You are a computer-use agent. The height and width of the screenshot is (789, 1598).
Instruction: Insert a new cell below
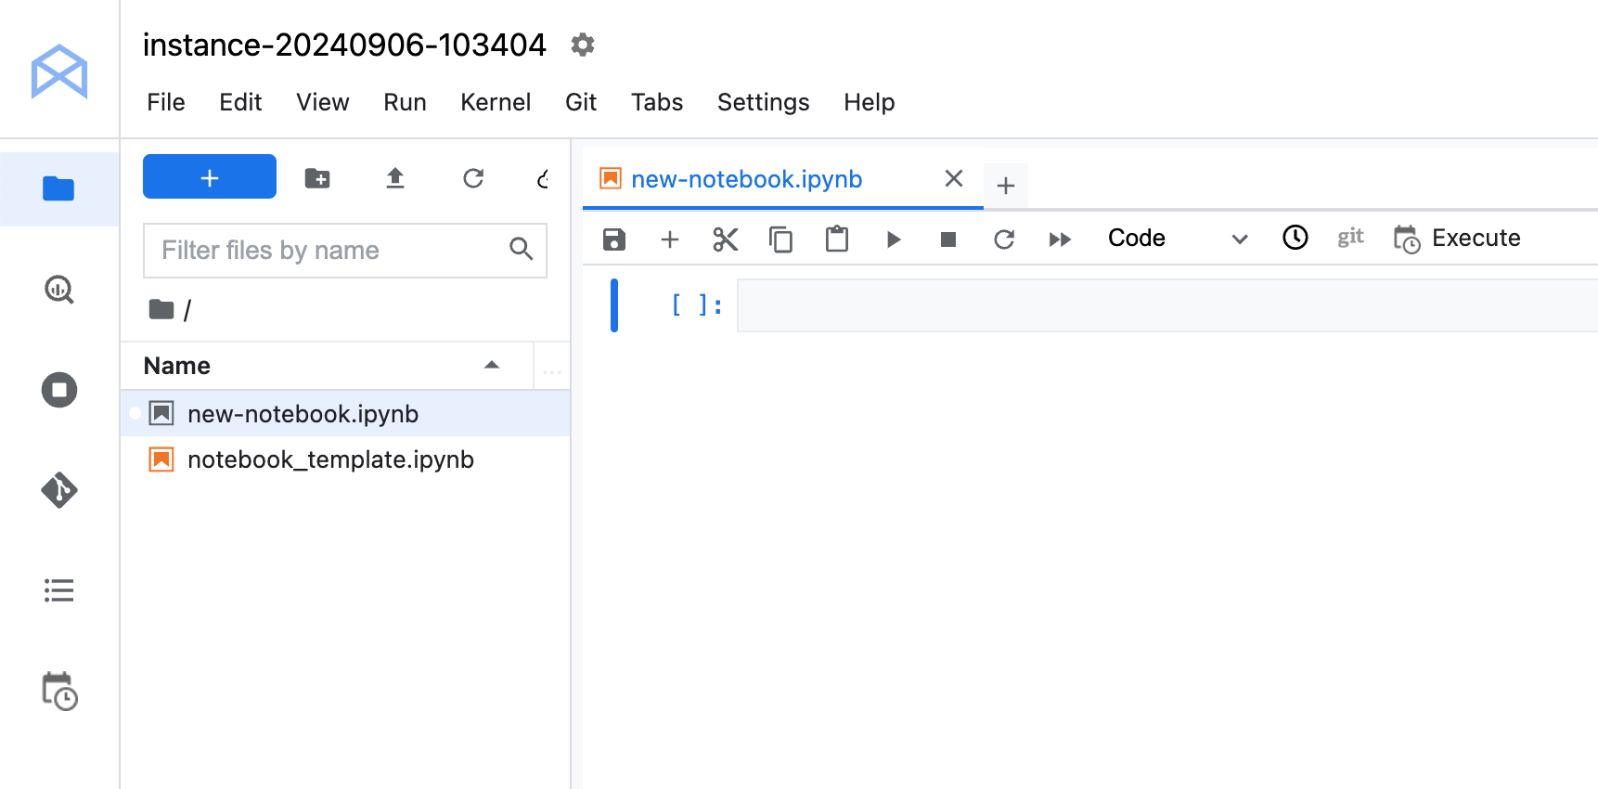click(x=670, y=239)
